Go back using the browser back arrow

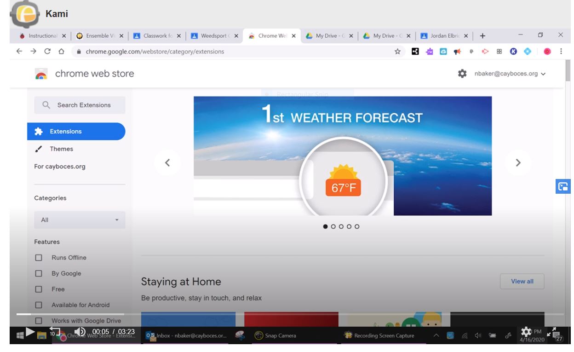(x=19, y=52)
